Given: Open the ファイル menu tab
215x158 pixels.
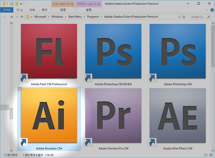Looking at the screenshot, I should click(7, 10).
